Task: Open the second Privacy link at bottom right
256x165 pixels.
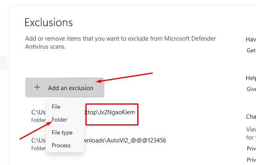Action: [x=252, y=160]
